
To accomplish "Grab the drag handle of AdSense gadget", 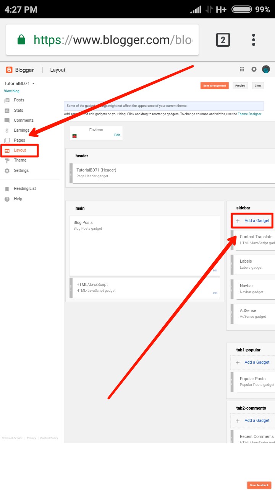I will [232, 314].
